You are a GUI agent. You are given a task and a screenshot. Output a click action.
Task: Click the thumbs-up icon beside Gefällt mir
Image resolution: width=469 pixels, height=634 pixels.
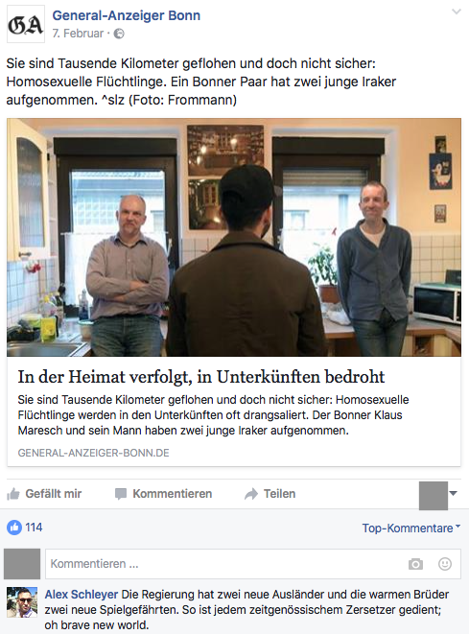[13, 494]
